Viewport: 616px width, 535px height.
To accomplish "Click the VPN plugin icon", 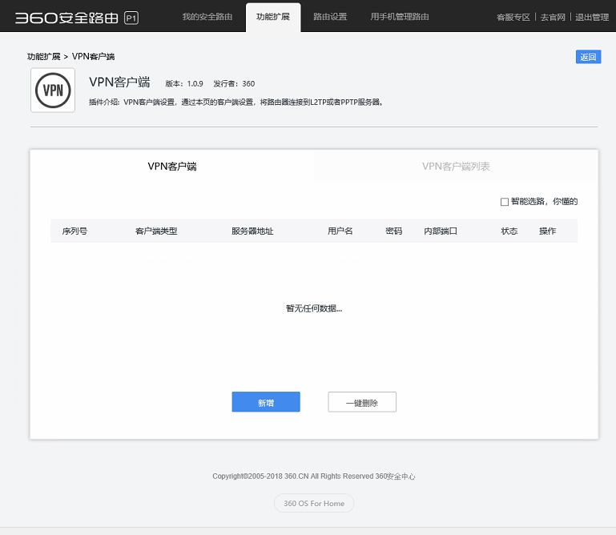I will [53, 91].
